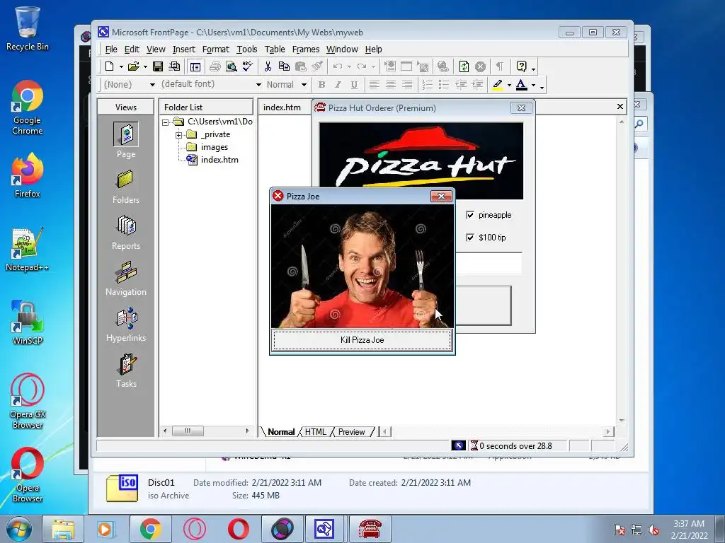The image size is (725, 543).
Task: Toggle Bulleted list formatting
Action: (444, 85)
